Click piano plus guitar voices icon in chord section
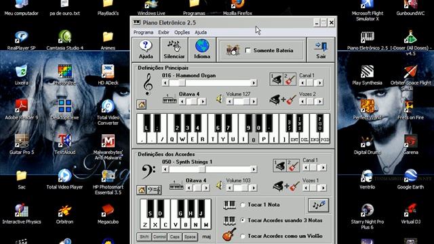The height and width of the screenshot is (244, 434). pos(286,186)
